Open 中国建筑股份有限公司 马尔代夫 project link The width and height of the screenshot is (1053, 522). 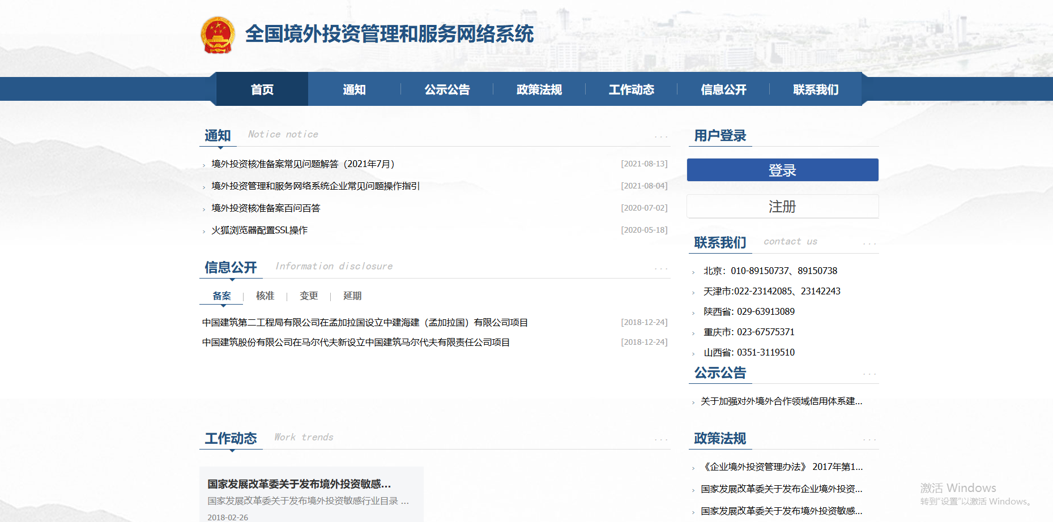356,343
